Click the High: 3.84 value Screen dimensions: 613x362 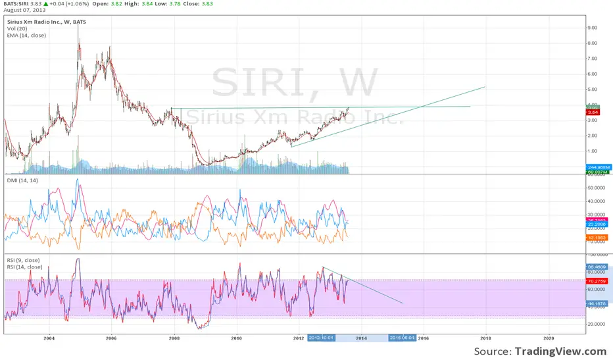(x=138, y=3)
